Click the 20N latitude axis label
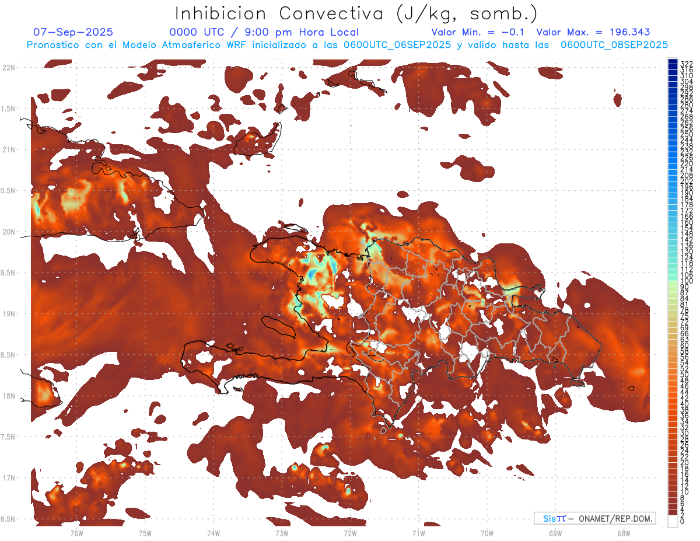This screenshot has height=541, width=700. [x=9, y=232]
